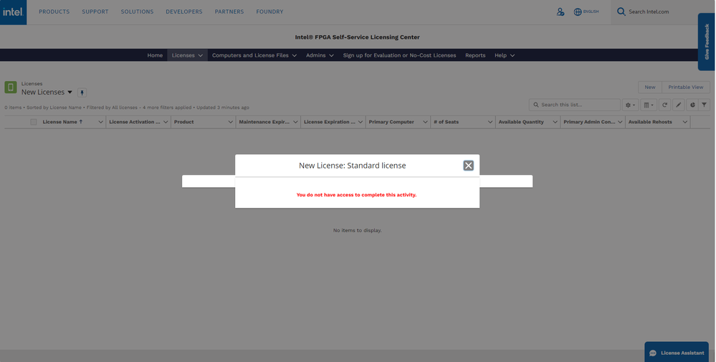Open License Name column menu chevron
Image resolution: width=716 pixels, height=362 pixels.
coord(100,122)
